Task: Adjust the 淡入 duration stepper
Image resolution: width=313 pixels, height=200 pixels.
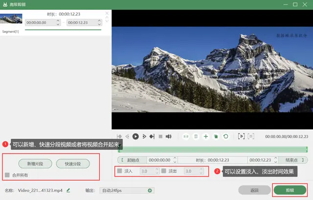Action: click(x=157, y=171)
